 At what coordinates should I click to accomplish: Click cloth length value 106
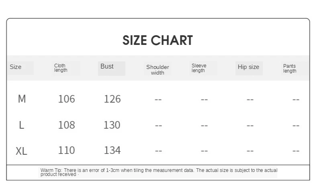tap(67, 99)
